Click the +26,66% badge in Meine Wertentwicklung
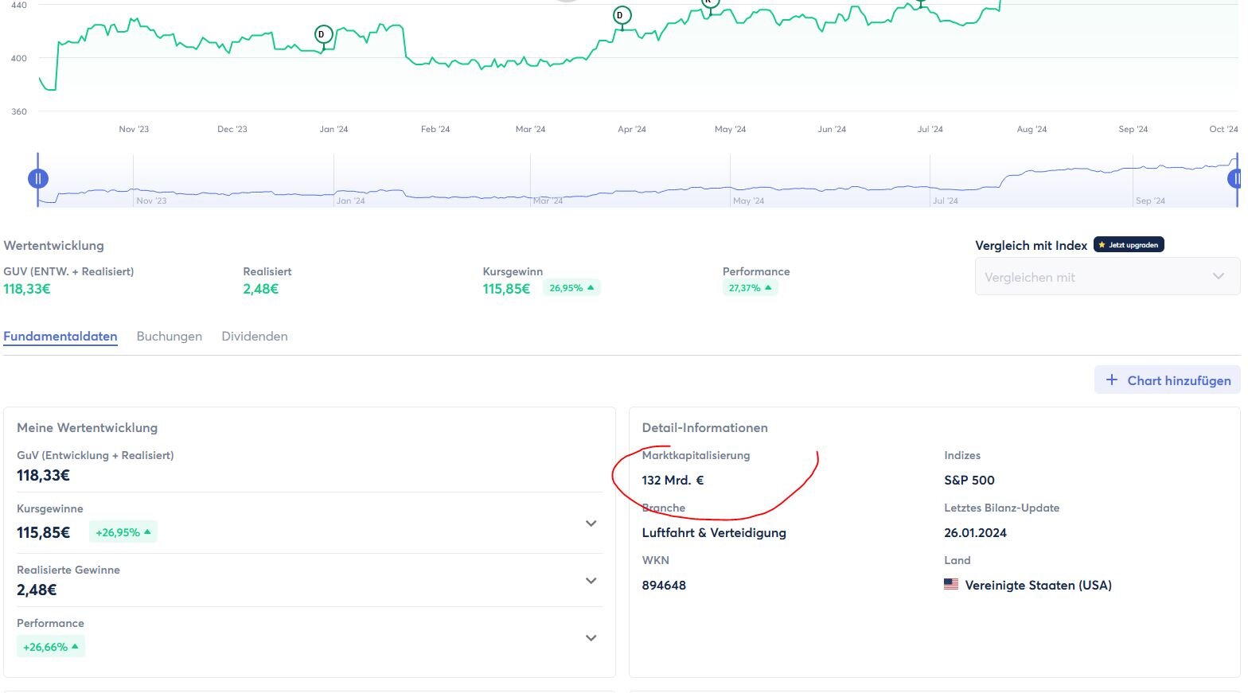The image size is (1248, 693). [x=50, y=647]
